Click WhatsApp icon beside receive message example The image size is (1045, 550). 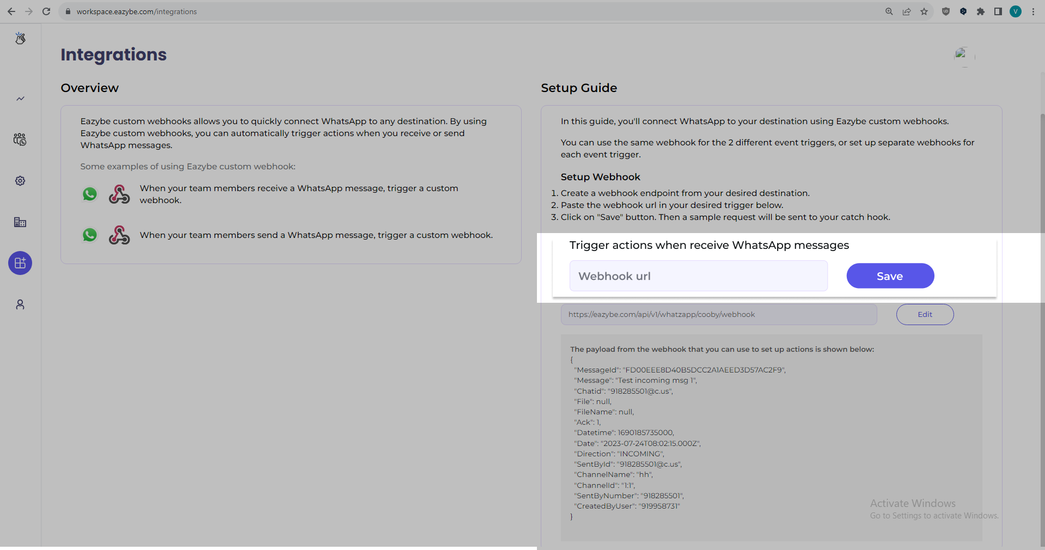pyautogui.click(x=90, y=194)
